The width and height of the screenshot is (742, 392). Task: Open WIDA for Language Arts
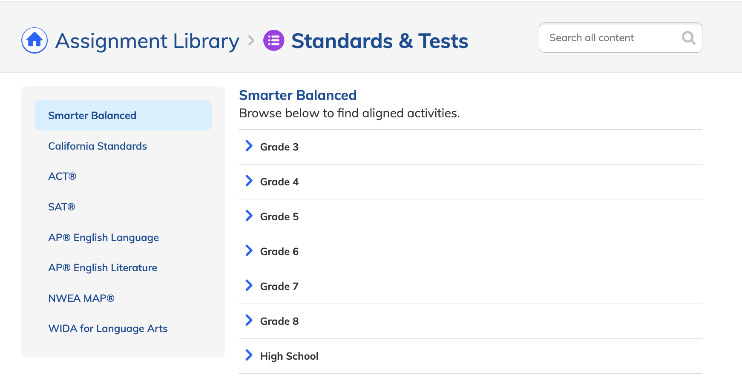click(x=108, y=329)
